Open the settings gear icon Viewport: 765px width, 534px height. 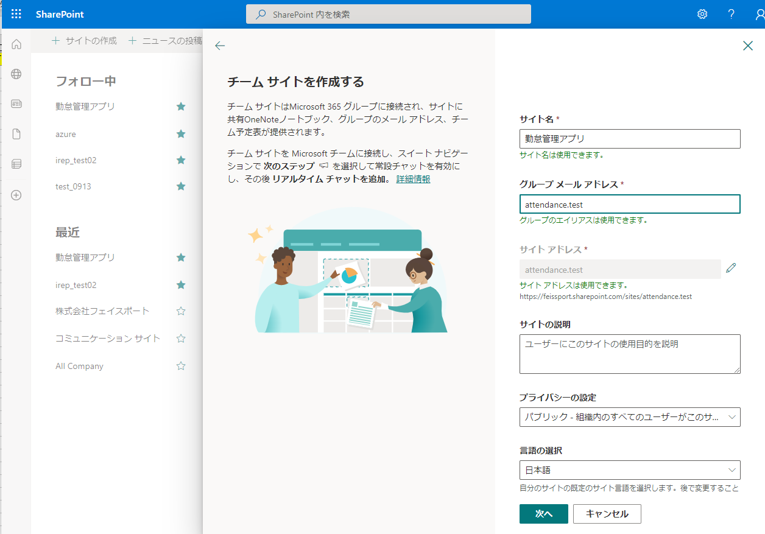pos(702,14)
